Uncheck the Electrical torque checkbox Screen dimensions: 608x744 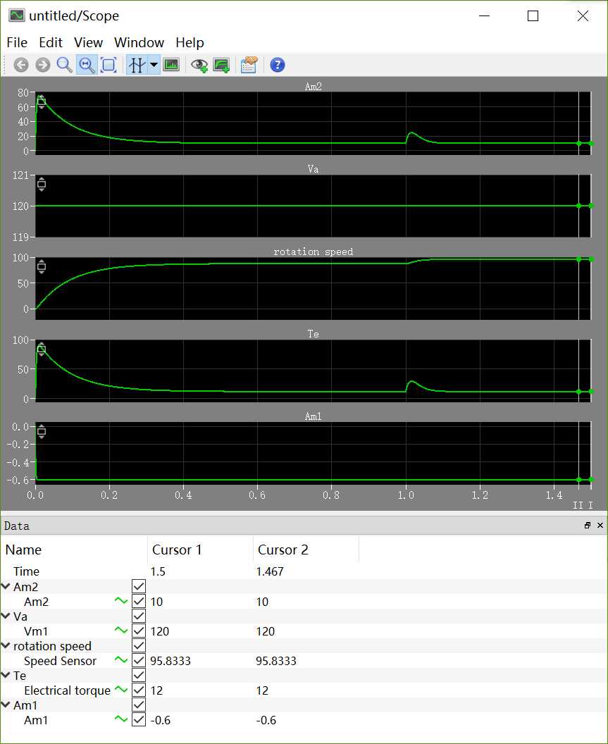pos(139,690)
